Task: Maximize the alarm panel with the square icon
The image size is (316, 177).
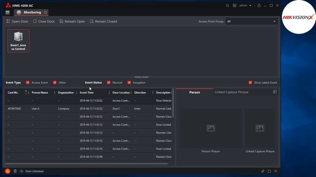Action: 269,171
